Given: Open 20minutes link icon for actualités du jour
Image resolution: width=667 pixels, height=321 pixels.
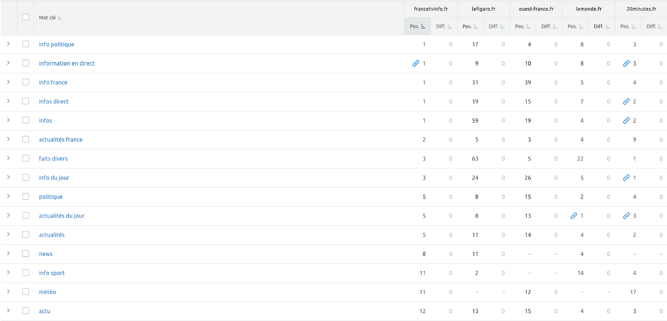Looking at the screenshot, I should point(626,216).
